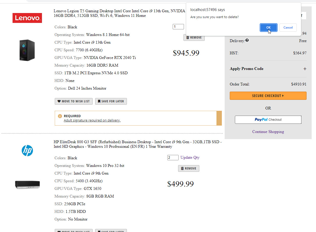Save the Lenovo Legion for later
Viewport: 316px width, 232px height.
coord(111,101)
